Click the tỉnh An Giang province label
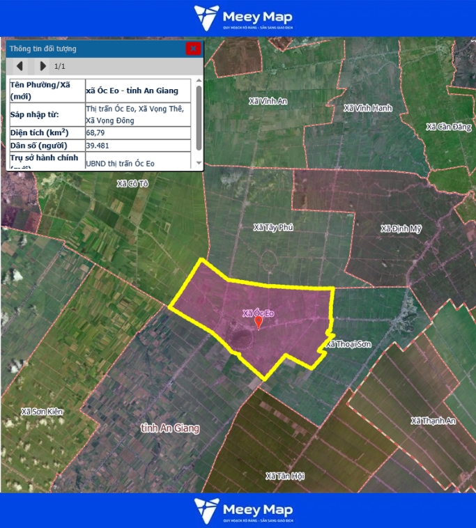This screenshot has width=476, height=528. click(x=169, y=428)
